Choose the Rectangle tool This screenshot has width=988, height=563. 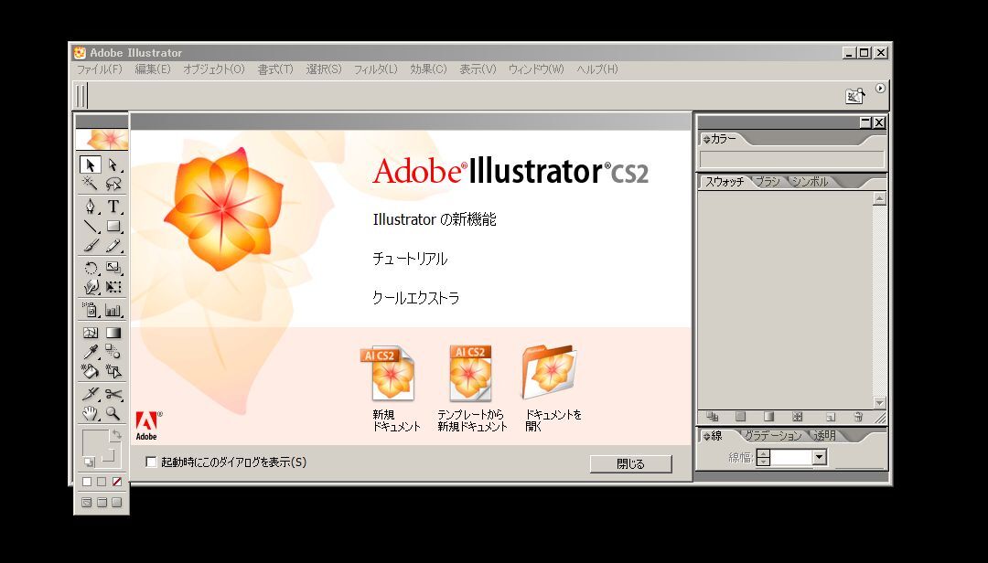(113, 226)
